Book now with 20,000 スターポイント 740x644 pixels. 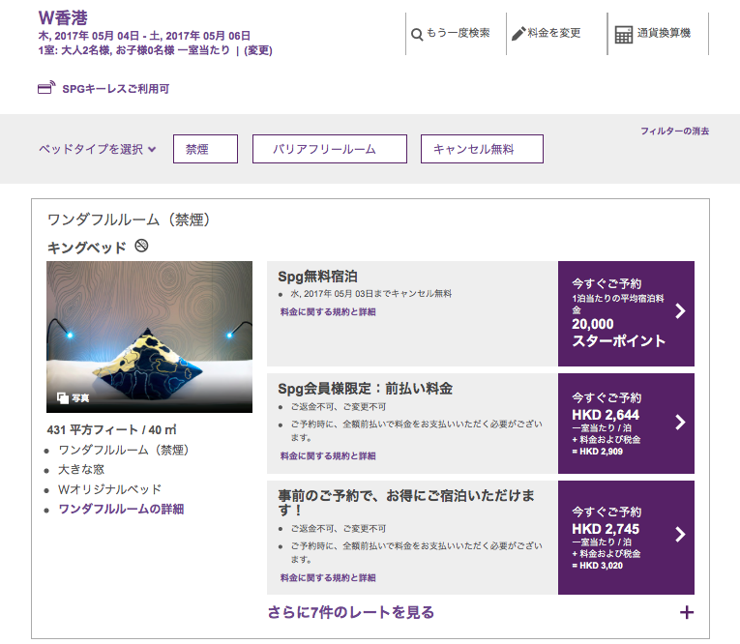click(x=626, y=313)
